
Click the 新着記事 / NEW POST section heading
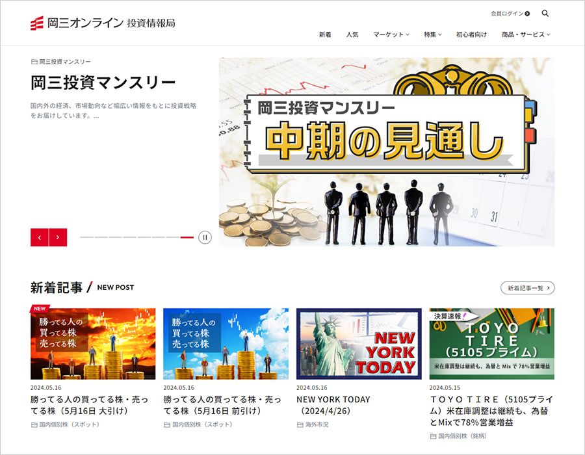pos(82,287)
